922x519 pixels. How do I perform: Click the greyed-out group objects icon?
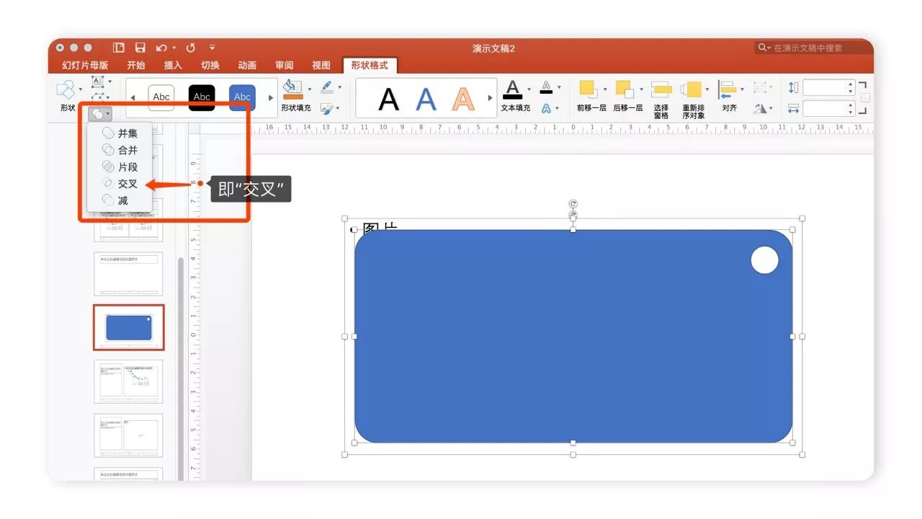click(x=760, y=87)
